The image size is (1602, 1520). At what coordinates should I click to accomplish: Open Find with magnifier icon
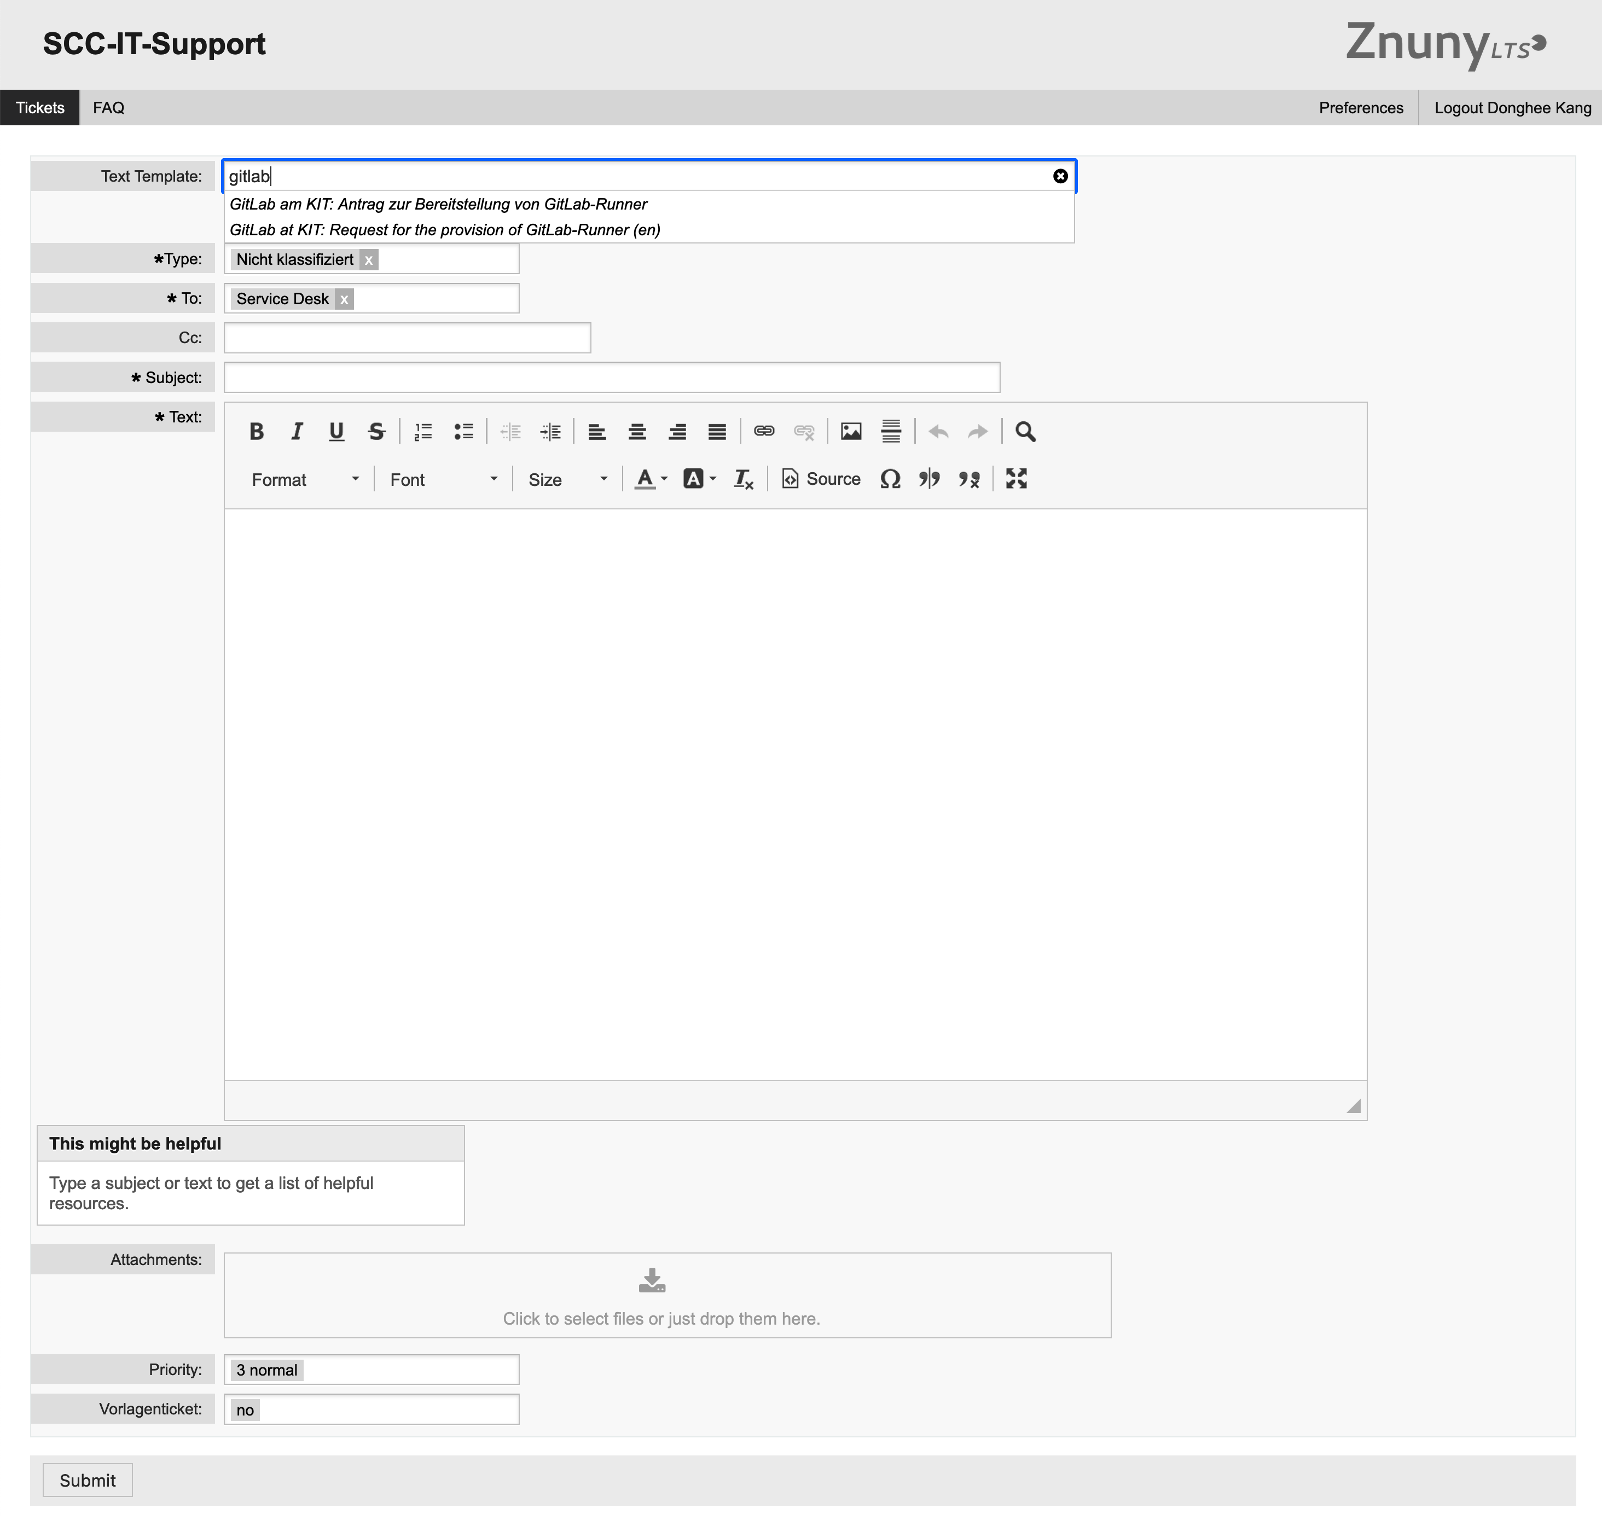tap(1025, 431)
